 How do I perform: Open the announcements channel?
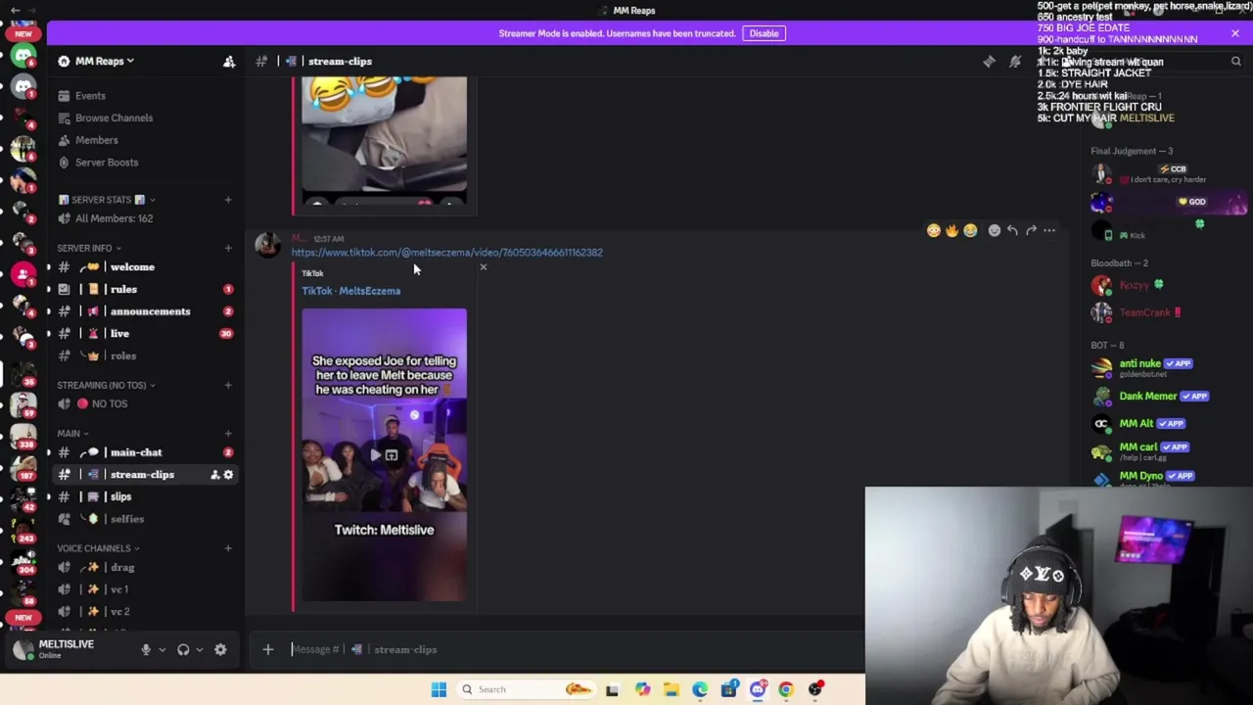pos(150,311)
